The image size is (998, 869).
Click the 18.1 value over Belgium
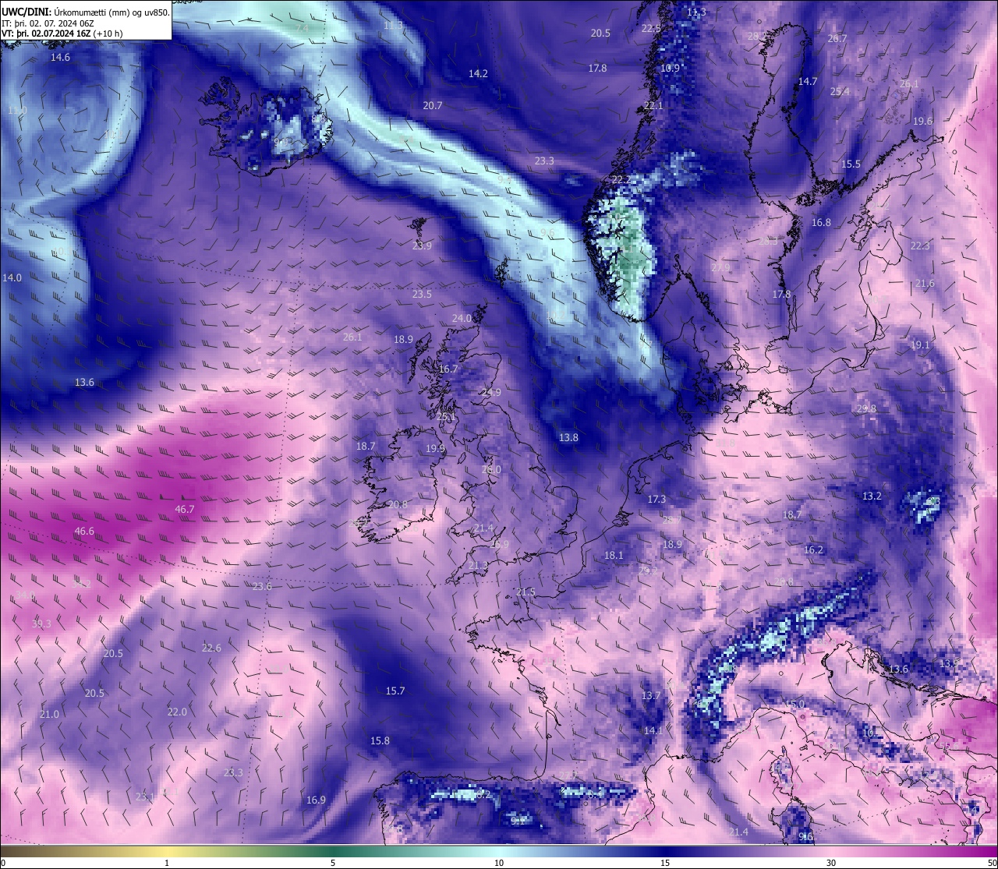(614, 555)
